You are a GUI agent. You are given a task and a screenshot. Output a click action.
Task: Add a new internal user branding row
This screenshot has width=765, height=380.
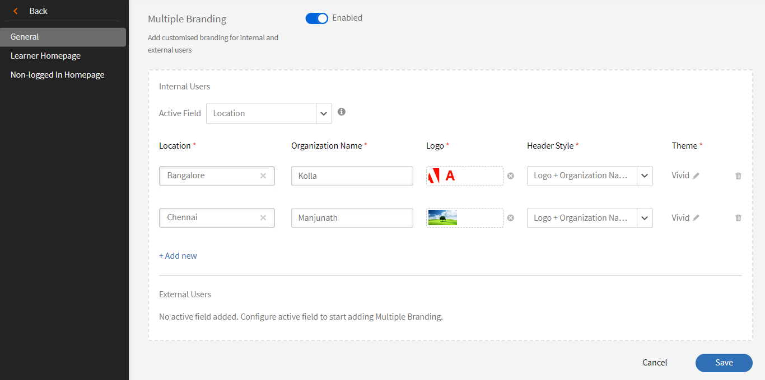pyautogui.click(x=178, y=256)
